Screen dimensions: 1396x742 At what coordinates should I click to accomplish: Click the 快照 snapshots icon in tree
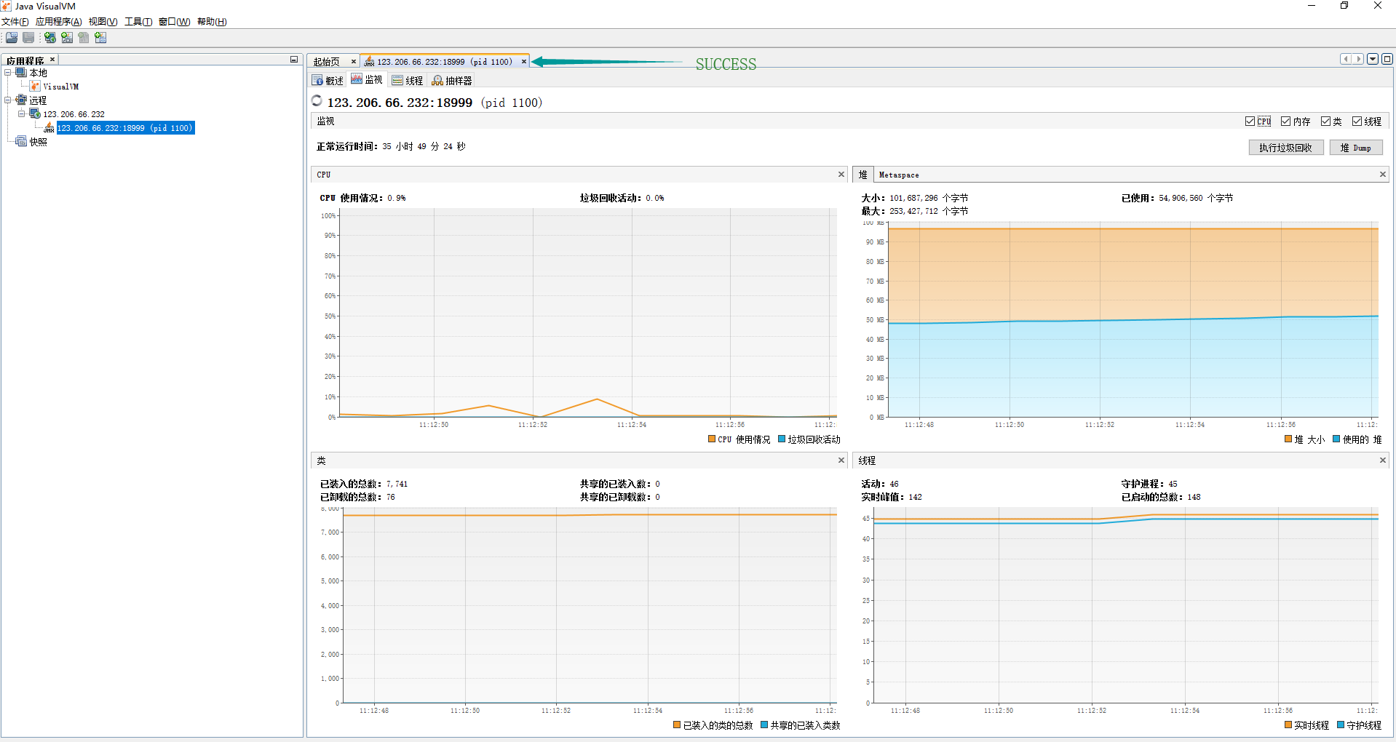pyautogui.click(x=21, y=142)
